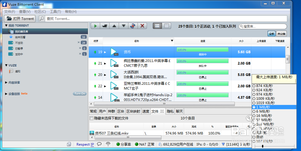Click the MKV file icon of 货币07 三条红线.mkv
The image size is (301, 151).
[92, 133]
